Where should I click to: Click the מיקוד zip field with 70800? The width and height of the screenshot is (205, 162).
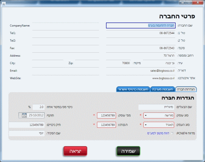[x=118, y=63]
